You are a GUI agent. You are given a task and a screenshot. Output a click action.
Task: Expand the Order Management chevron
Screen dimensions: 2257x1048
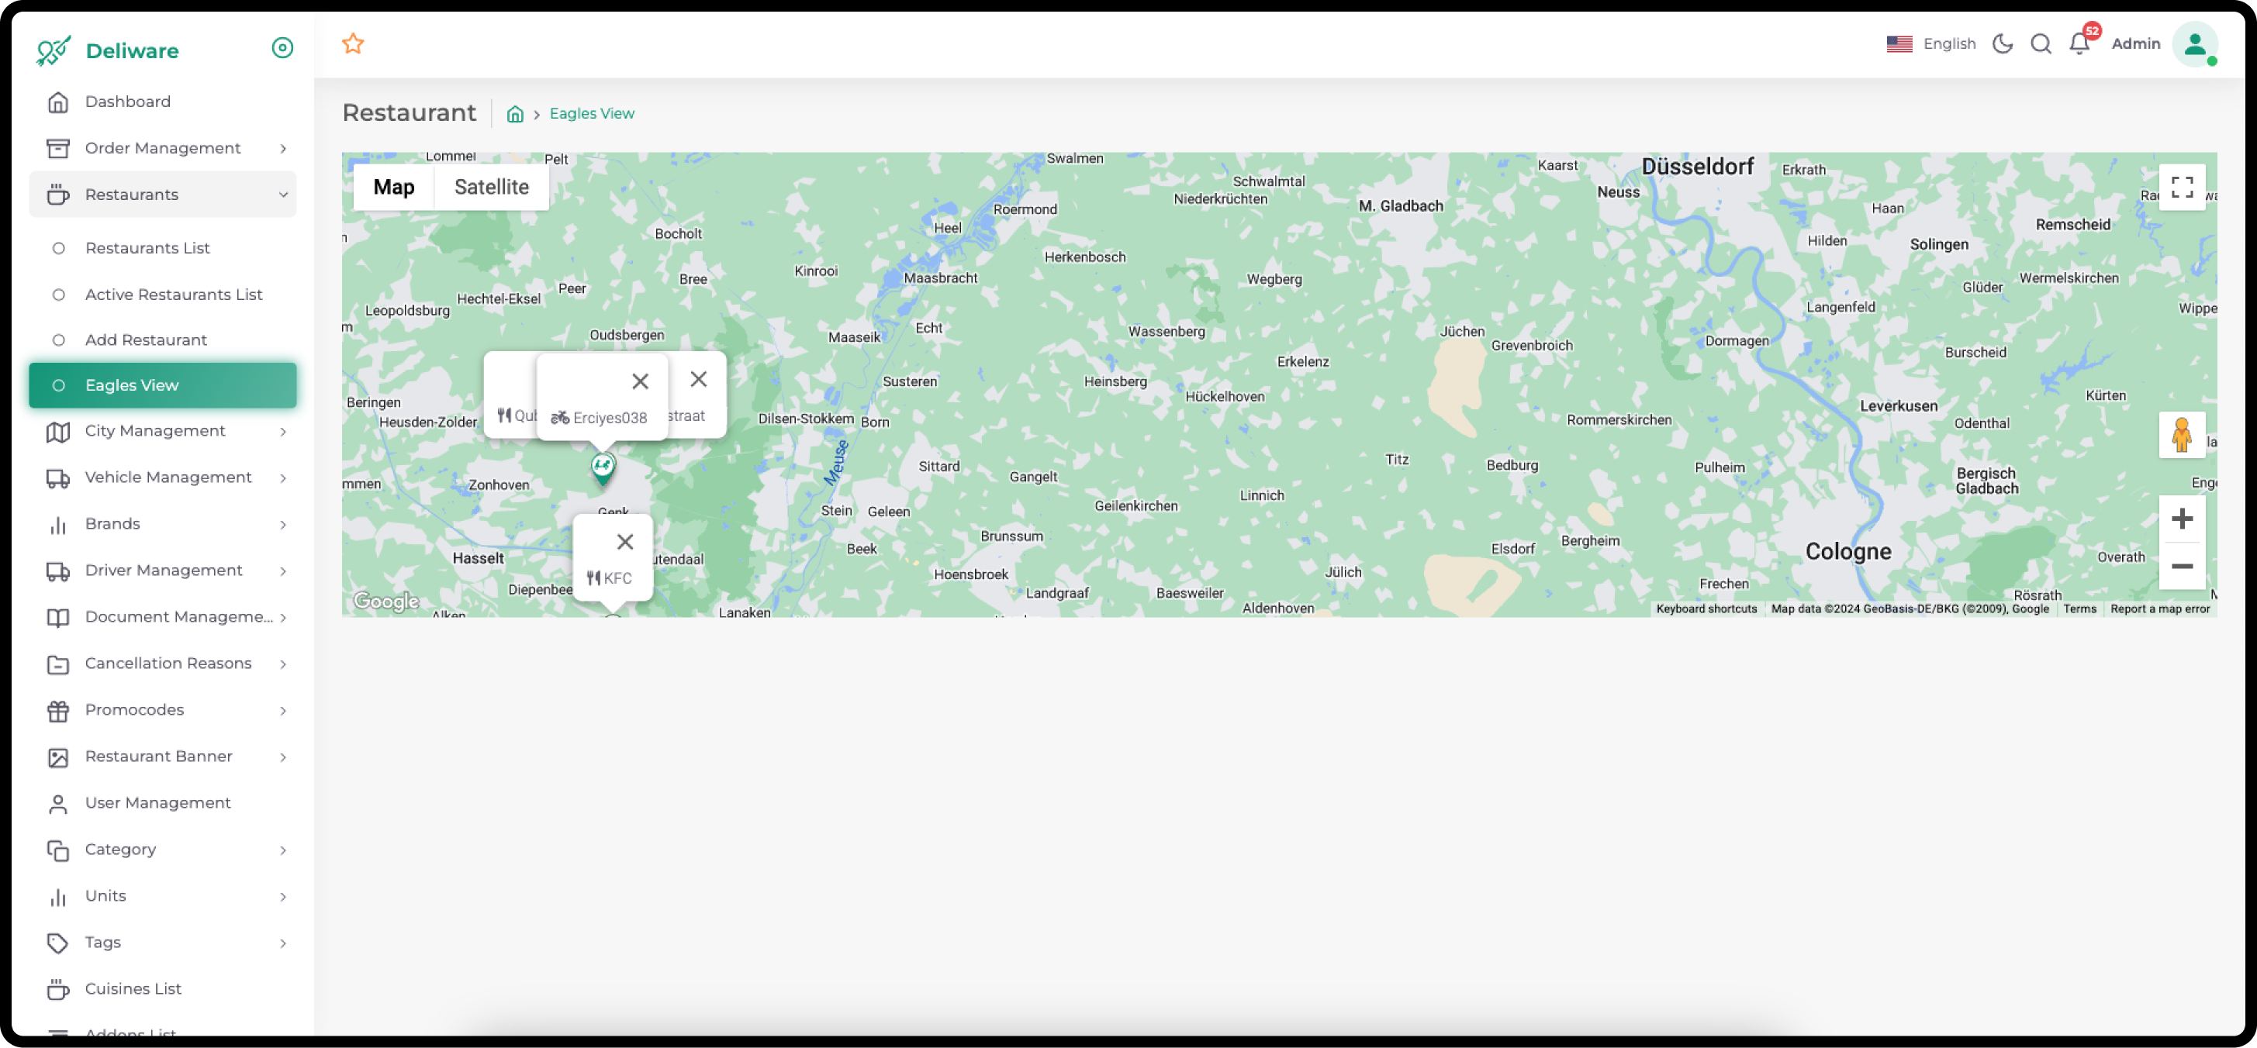coord(283,148)
